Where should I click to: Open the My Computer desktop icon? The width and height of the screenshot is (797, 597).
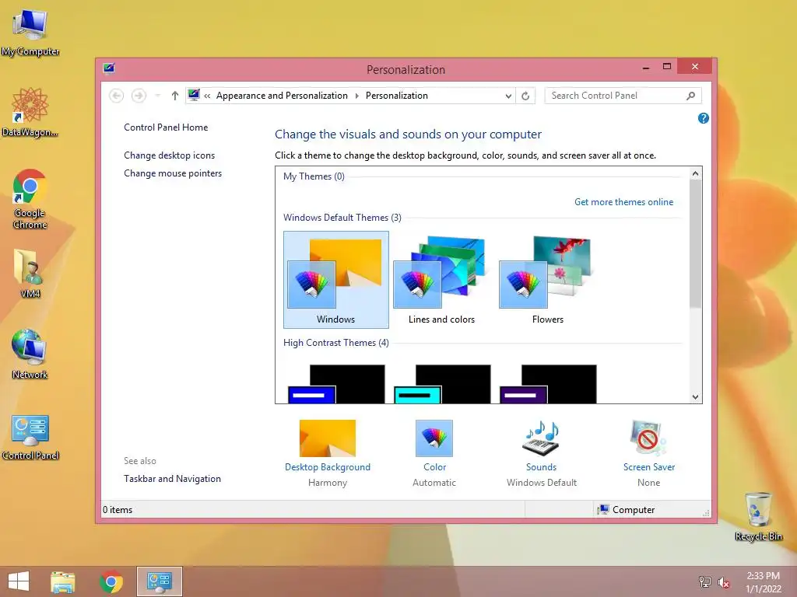click(x=30, y=33)
